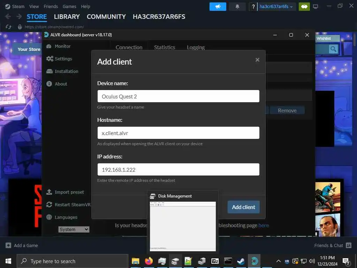
Task: Open the Help menu in Steam
Action: point(85,7)
